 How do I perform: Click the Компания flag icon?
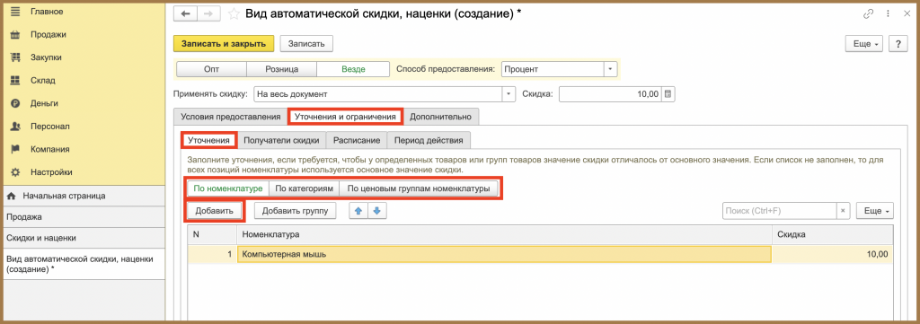point(16,149)
